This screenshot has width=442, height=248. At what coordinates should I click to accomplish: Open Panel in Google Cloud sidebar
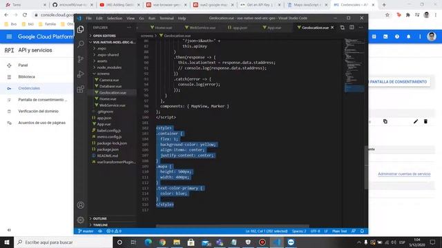[23, 65]
